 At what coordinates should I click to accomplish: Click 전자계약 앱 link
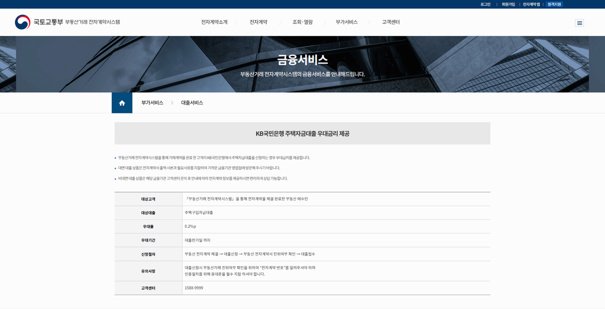coord(531,4)
